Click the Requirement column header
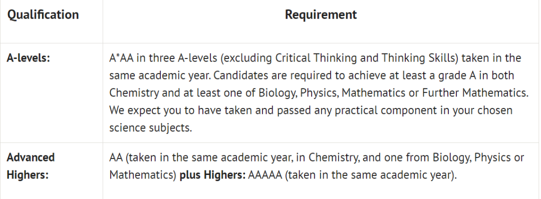 321,14
